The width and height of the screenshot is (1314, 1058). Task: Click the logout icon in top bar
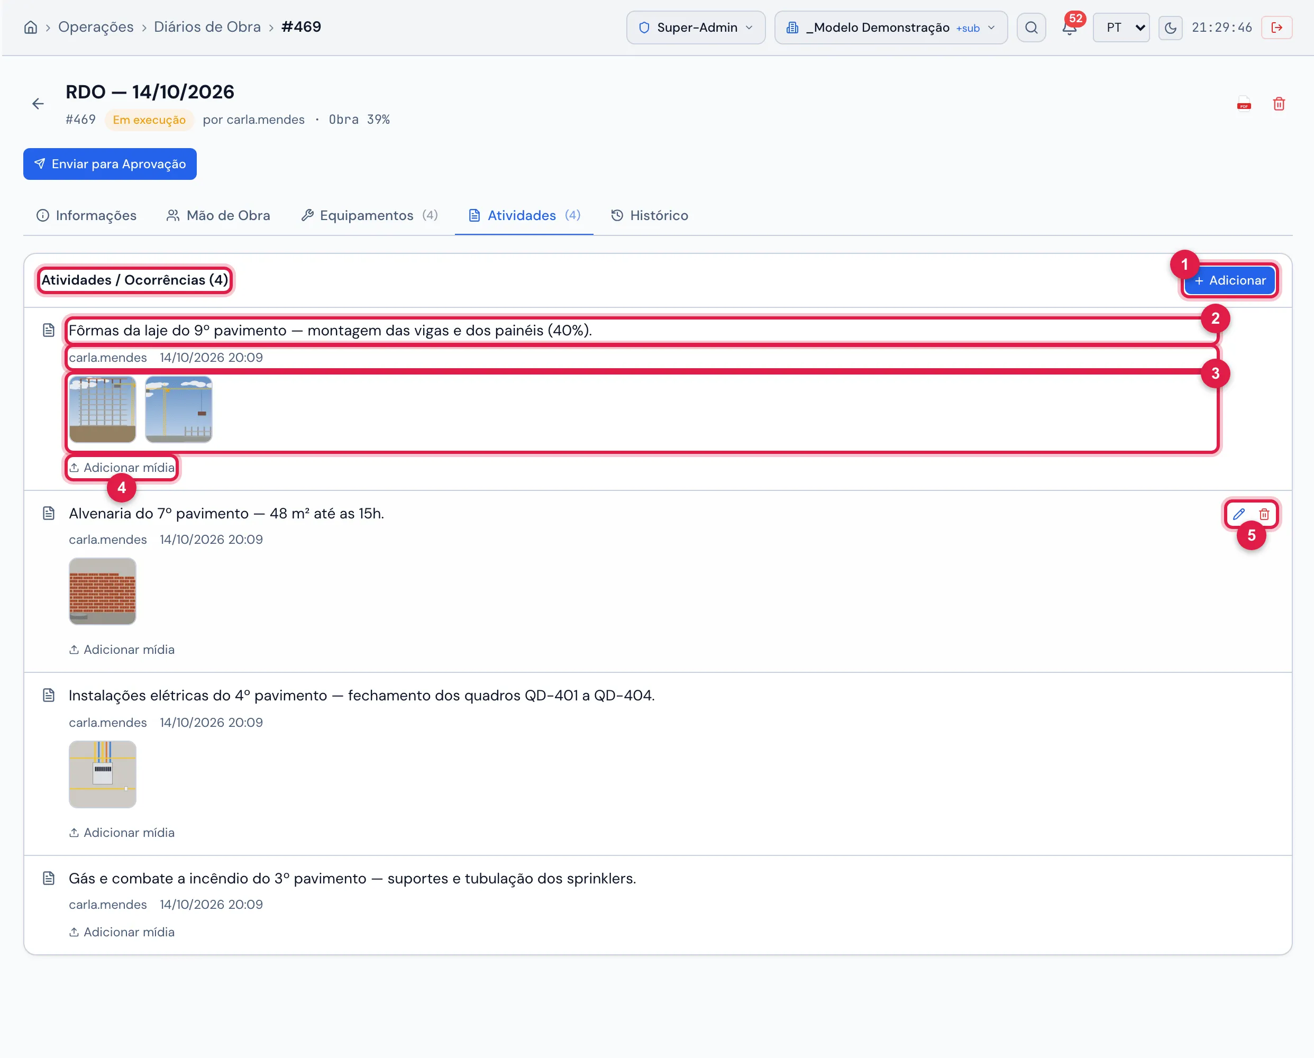click(1277, 28)
